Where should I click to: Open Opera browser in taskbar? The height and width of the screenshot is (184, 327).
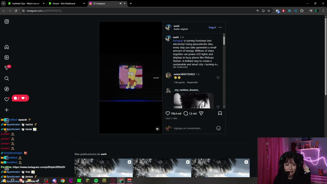[x=113, y=181]
